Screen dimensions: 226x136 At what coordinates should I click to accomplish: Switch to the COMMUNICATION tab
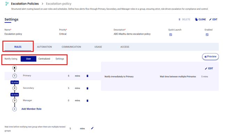pos(71,47)
